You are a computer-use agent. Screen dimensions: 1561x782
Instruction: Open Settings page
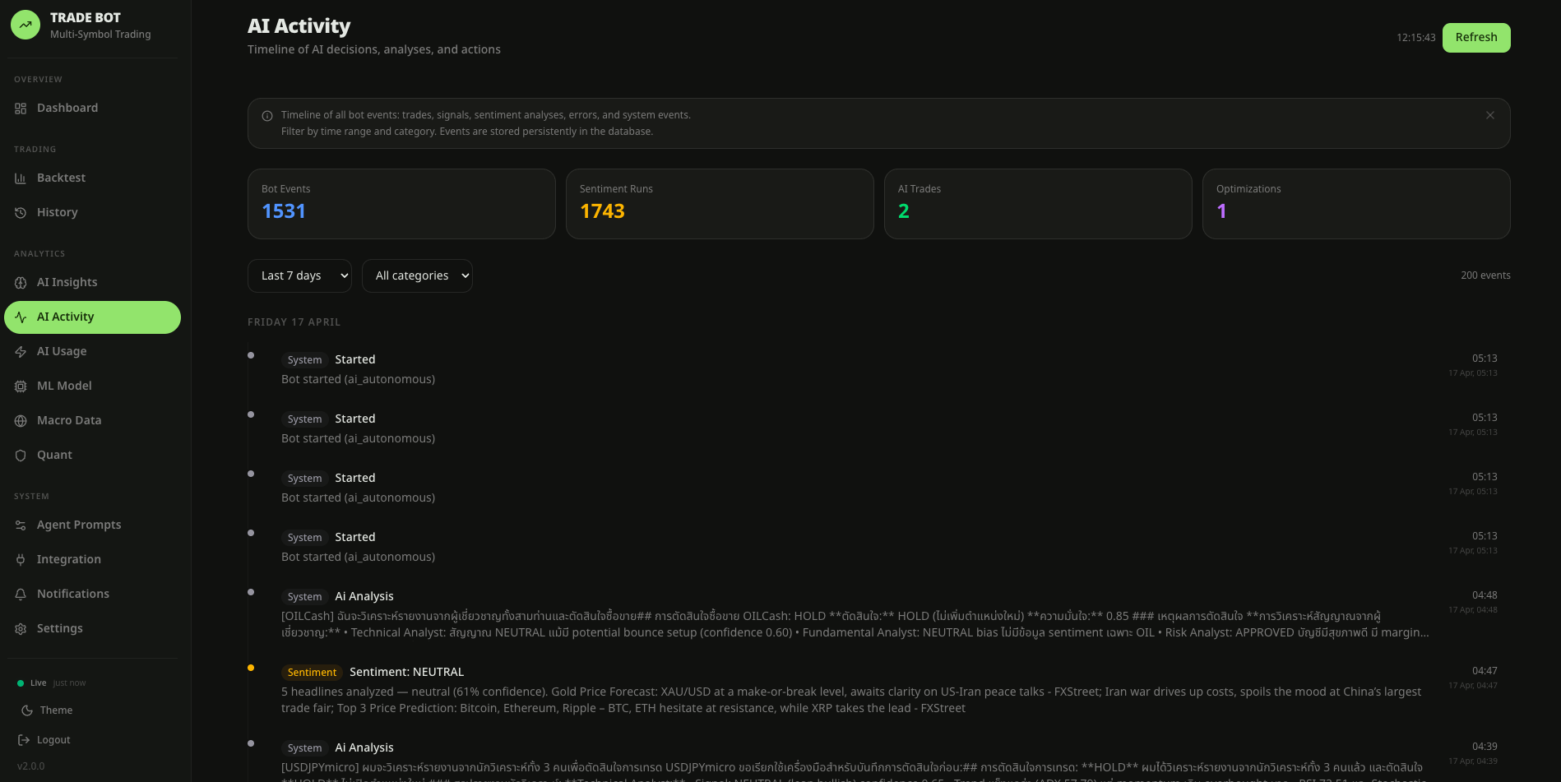tap(92, 629)
